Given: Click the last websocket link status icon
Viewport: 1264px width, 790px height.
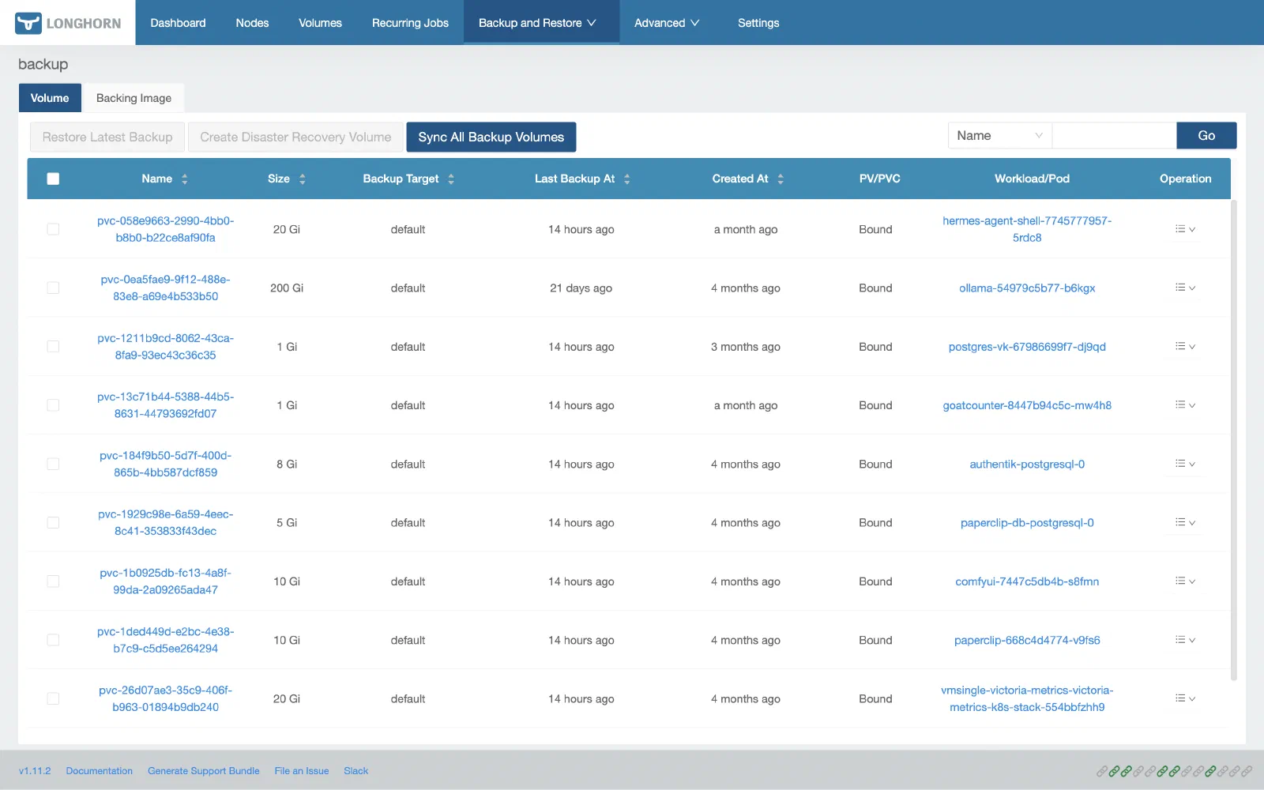Looking at the screenshot, I should [1247, 771].
